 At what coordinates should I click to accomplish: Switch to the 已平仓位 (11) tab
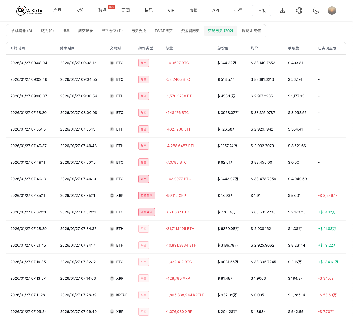(112, 31)
